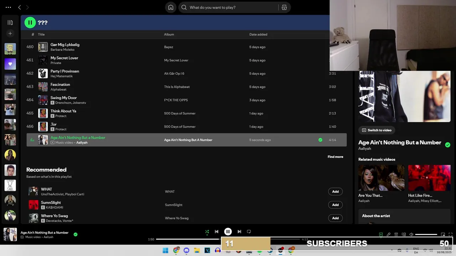Mute volume via speaker icon
The image size is (456, 256).
pyautogui.click(x=411, y=234)
